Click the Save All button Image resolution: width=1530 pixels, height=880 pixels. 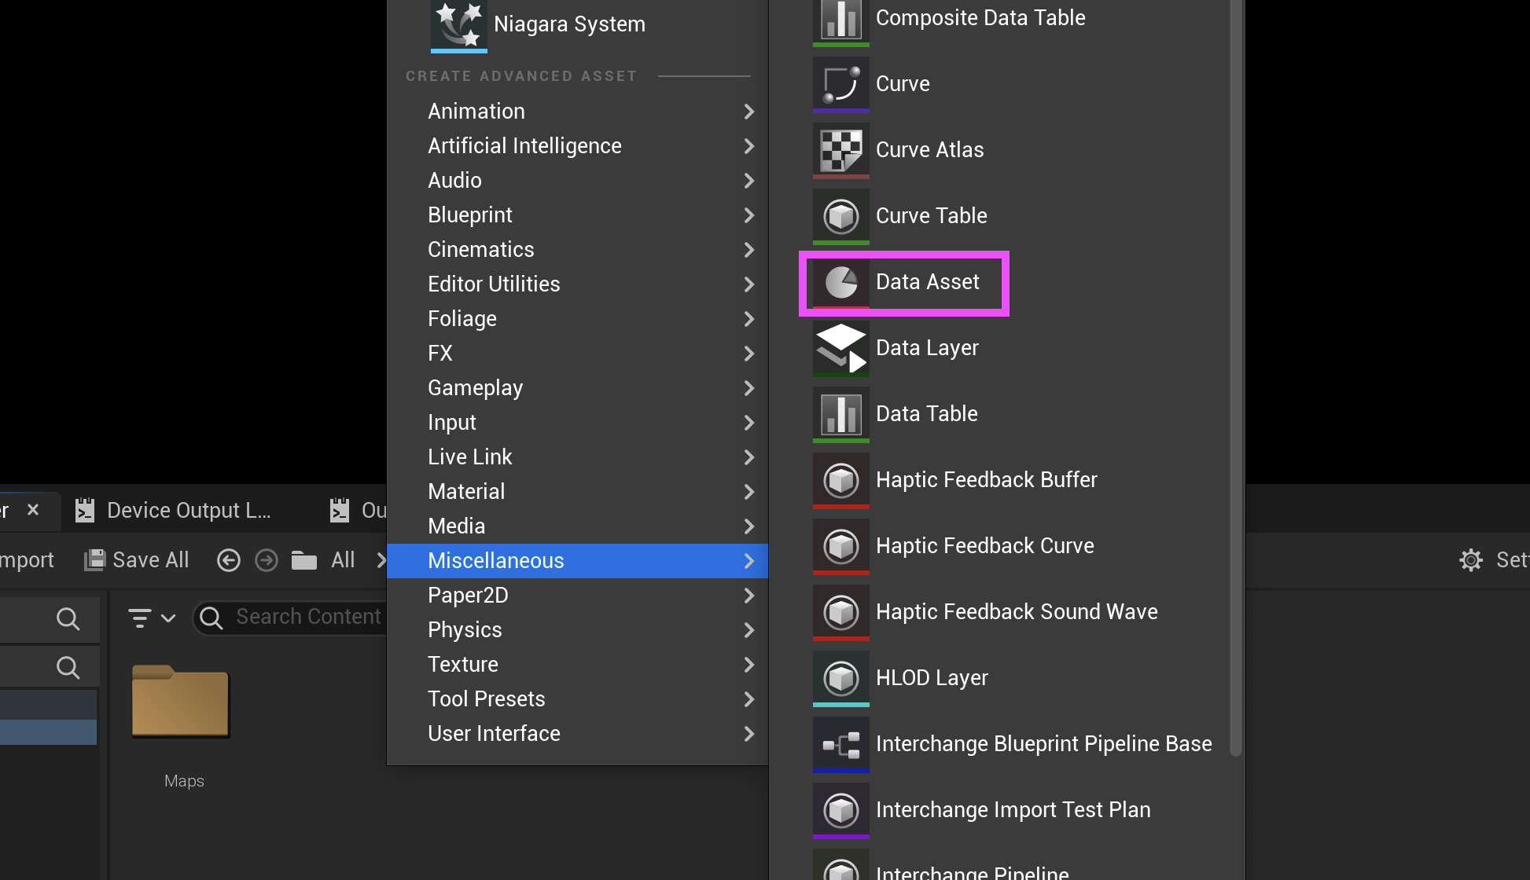pyautogui.click(x=138, y=560)
